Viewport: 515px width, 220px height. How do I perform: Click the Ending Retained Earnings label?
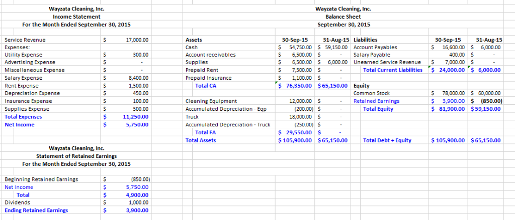pyautogui.click(x=36, y=210)
